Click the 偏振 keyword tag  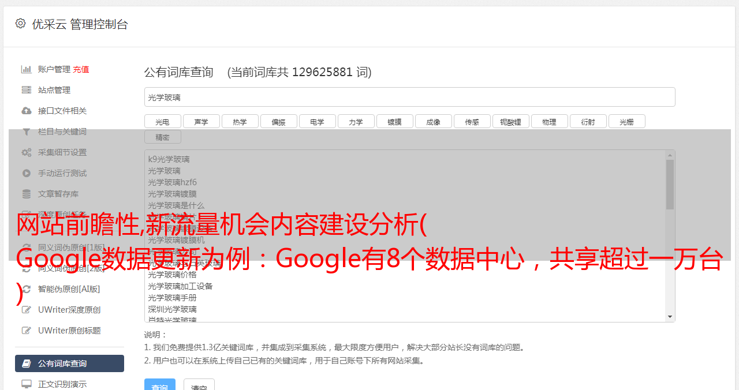point(278,121)
